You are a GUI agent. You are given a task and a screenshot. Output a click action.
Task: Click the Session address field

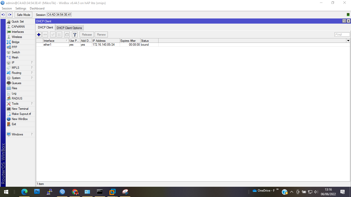59,15
